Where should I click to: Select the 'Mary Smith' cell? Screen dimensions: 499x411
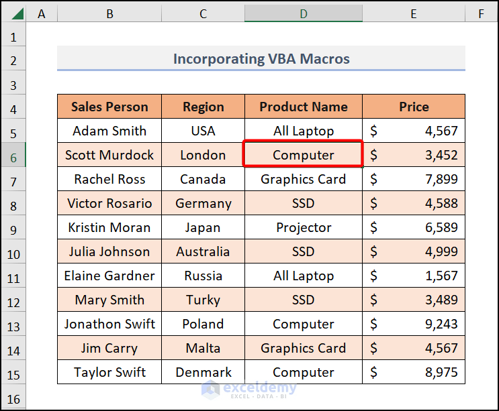pos(109,300)
